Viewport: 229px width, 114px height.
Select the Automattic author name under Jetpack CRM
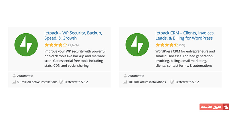(136, 76)
